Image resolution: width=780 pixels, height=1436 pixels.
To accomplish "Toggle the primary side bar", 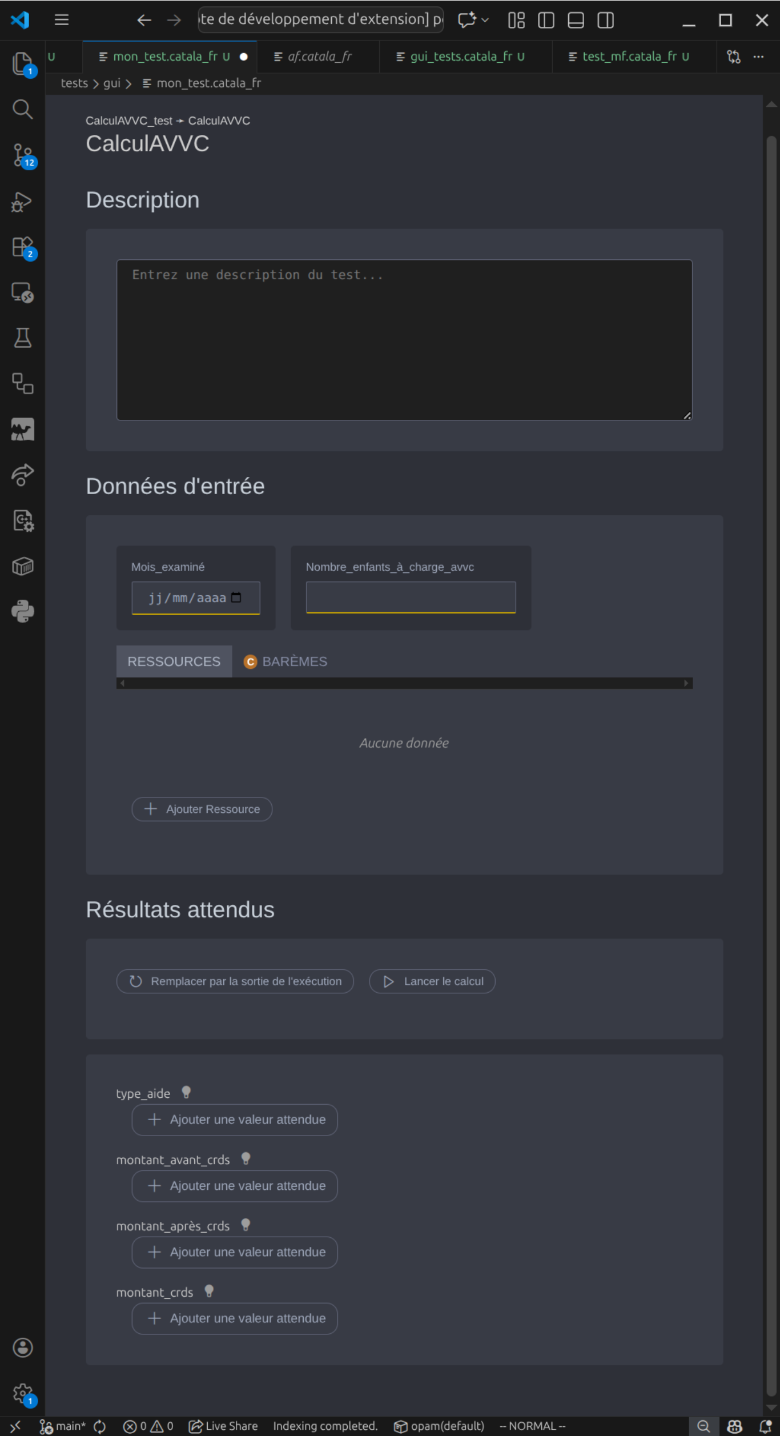I will [546, 20].
